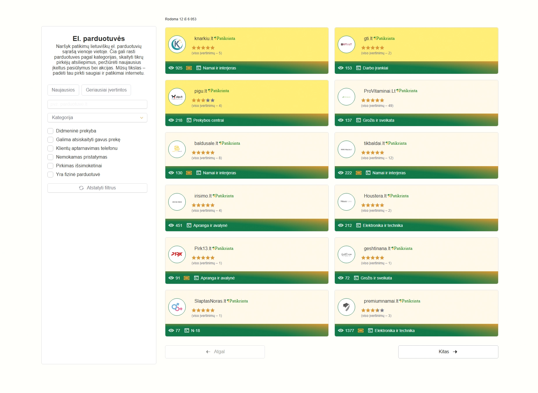
Task: Click the coupon icon on knarkiu.lt card
Action: tap(189, 68)
